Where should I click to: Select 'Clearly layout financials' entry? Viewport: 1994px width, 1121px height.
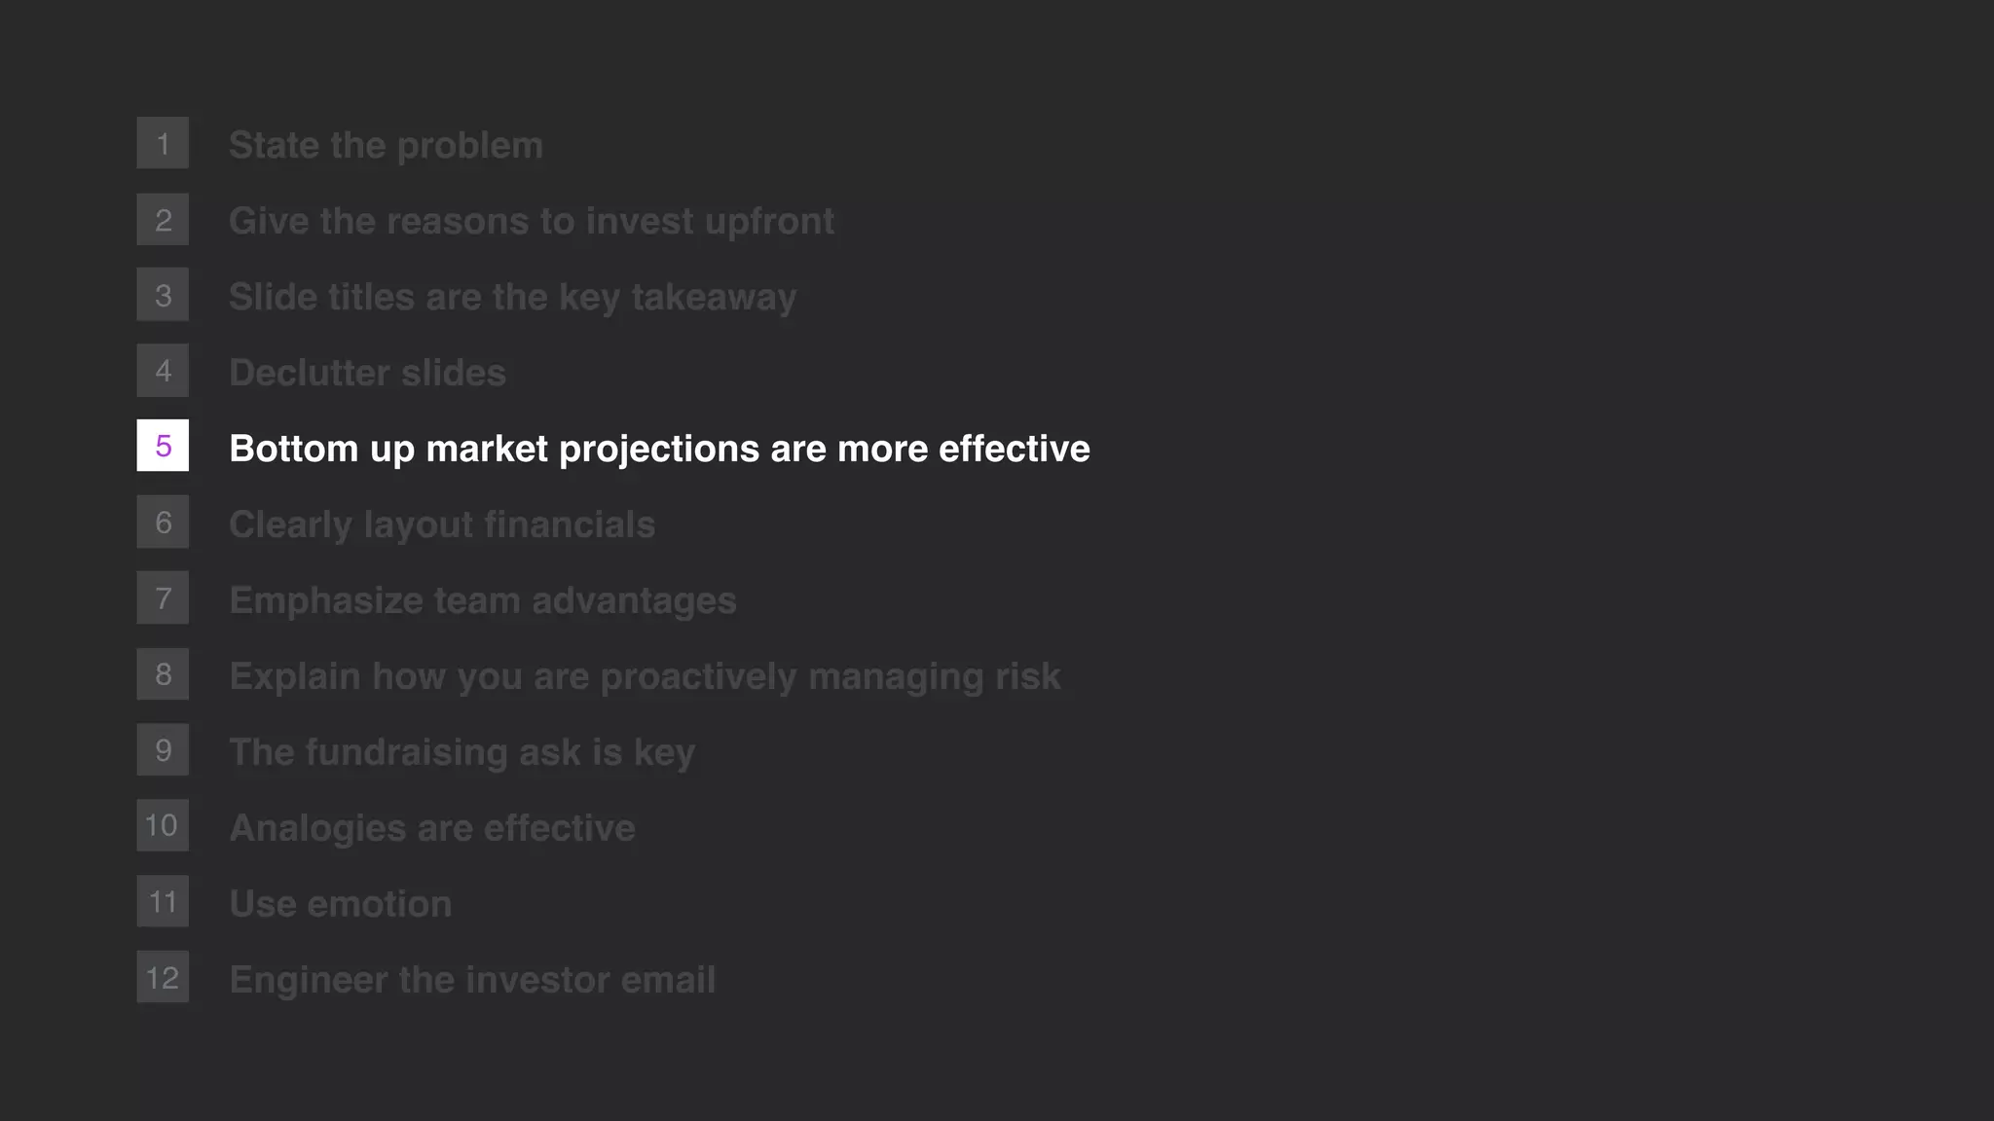point(442,524)
